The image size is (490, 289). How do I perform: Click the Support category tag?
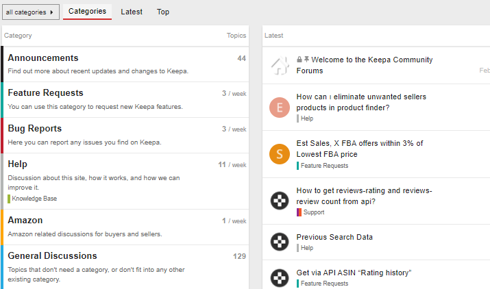(x=310, y=212)
